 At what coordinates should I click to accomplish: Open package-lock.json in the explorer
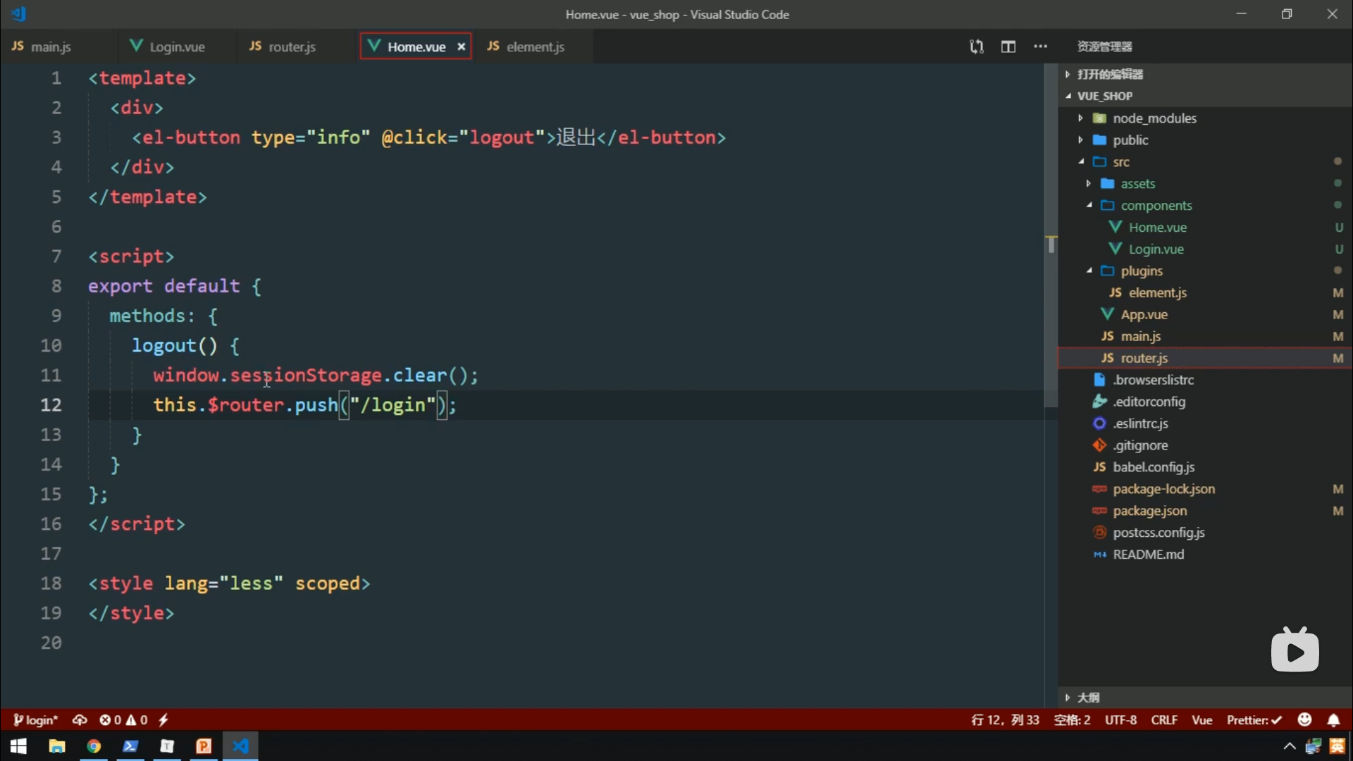(1205, 489)
